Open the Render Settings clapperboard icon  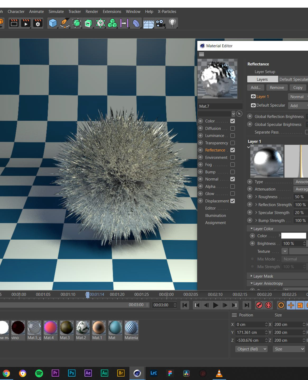tap(38, 23)
